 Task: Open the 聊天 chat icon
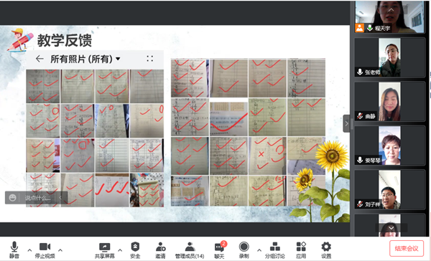[219, 250]
